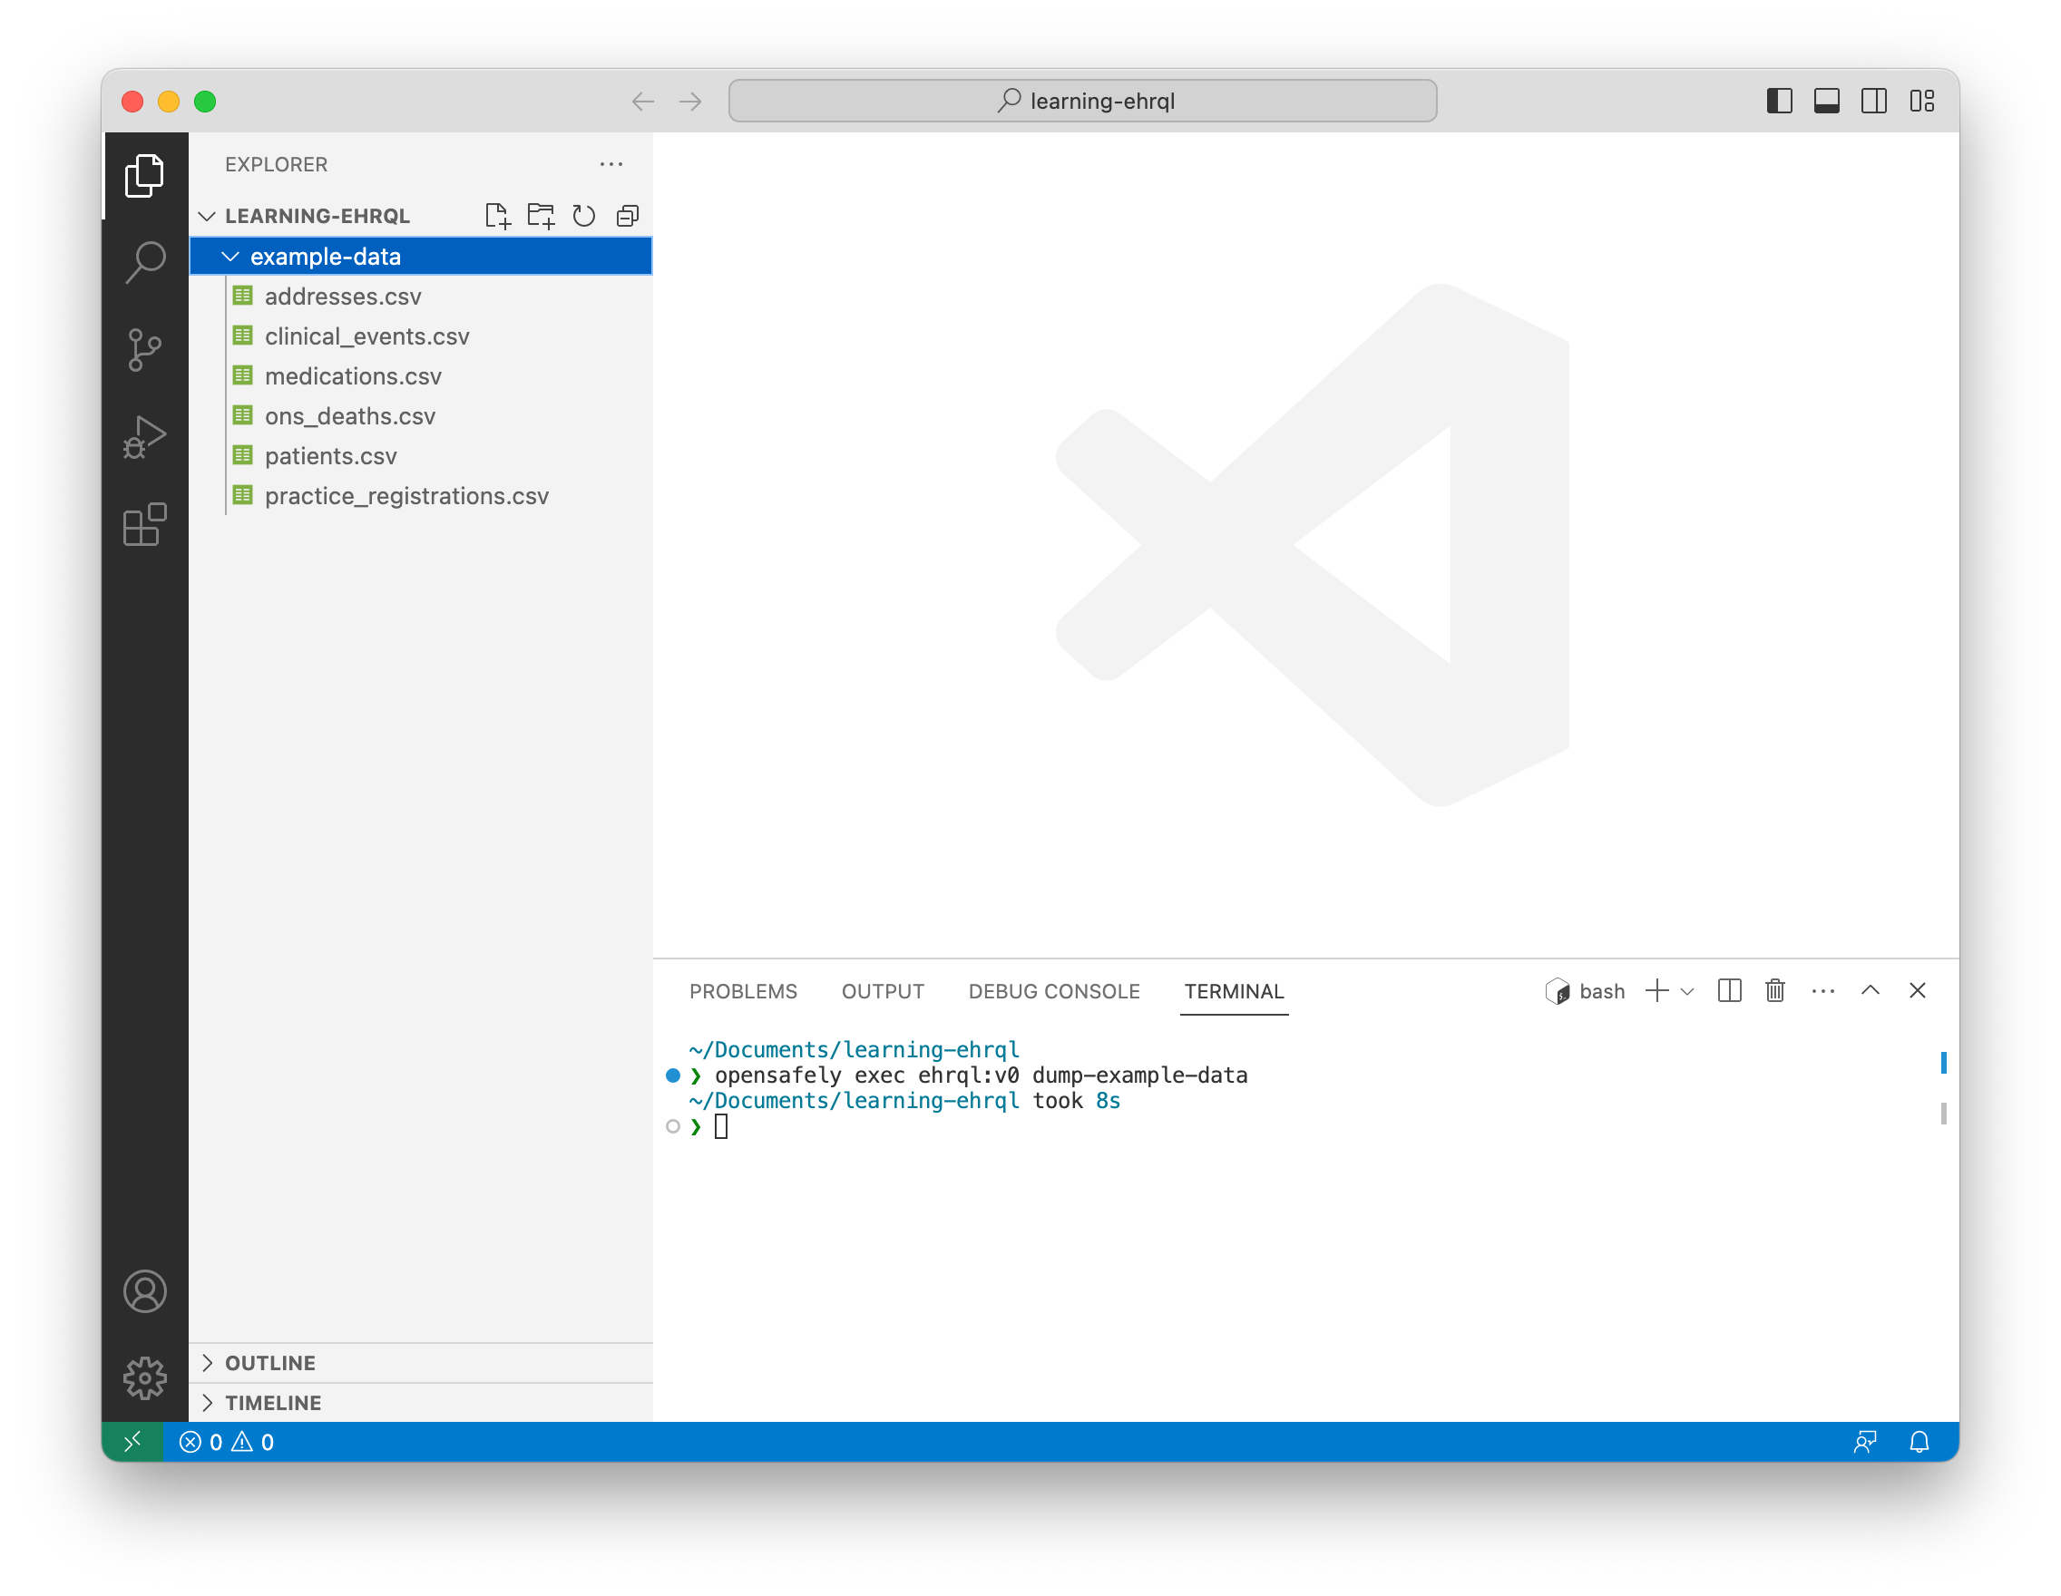2061x1596 pixels.
Task: Kill the terminal with trash icon
Action: [1775, 990]
